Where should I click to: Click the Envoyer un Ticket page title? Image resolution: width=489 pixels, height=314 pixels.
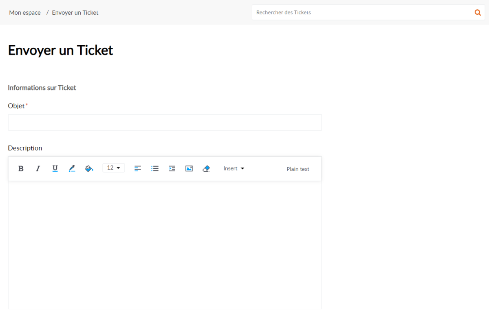tap(61, 50)
